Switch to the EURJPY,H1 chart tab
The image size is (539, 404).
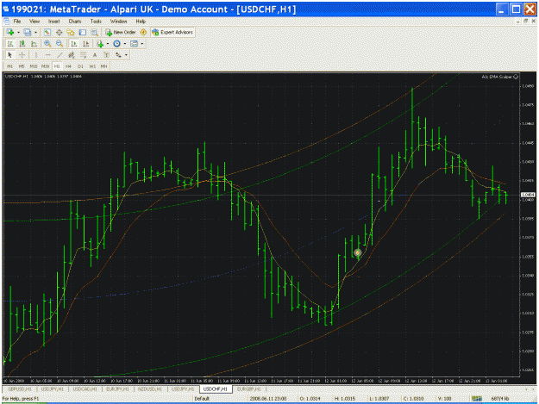(x=117, y=389)
